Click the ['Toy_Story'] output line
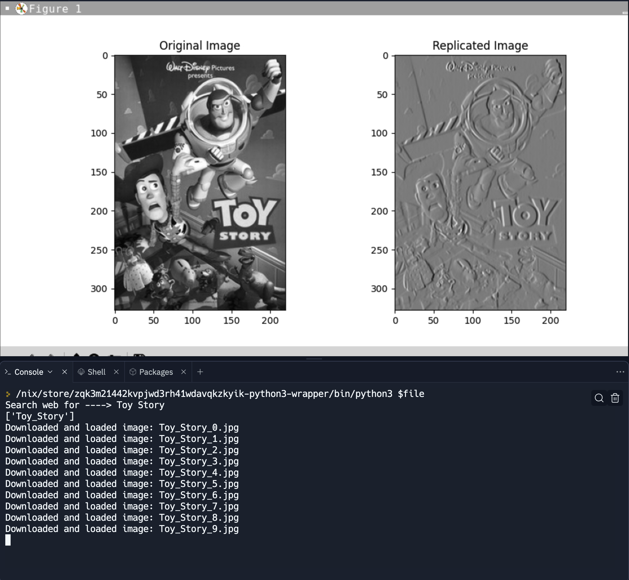629x580 pixels. pos(40,416)
